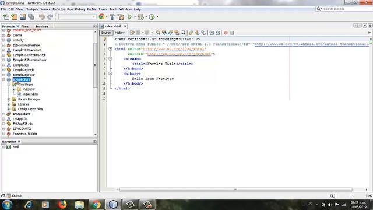Click the Toggle Bookmark icon
This screenshot has height=210, width=373.
coord(203,33)
